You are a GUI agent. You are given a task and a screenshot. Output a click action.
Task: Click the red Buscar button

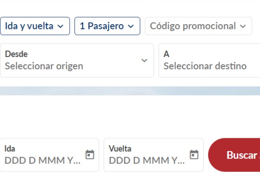pos(234,155)
